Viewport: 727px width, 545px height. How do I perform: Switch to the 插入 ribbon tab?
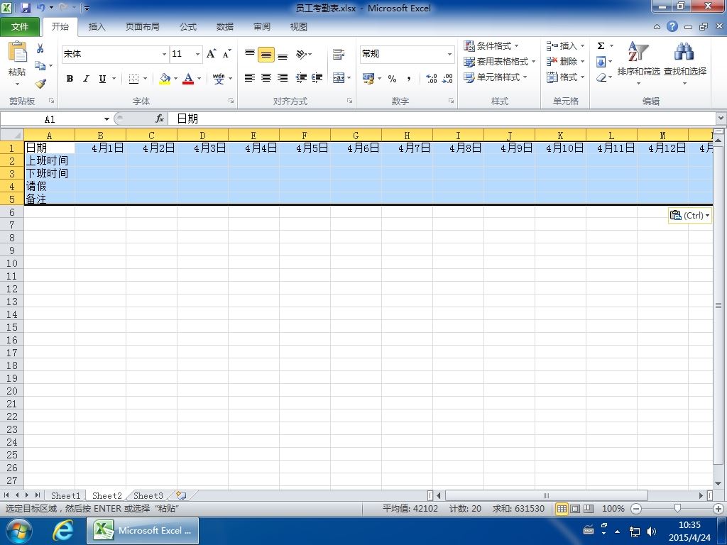point(97,27)
